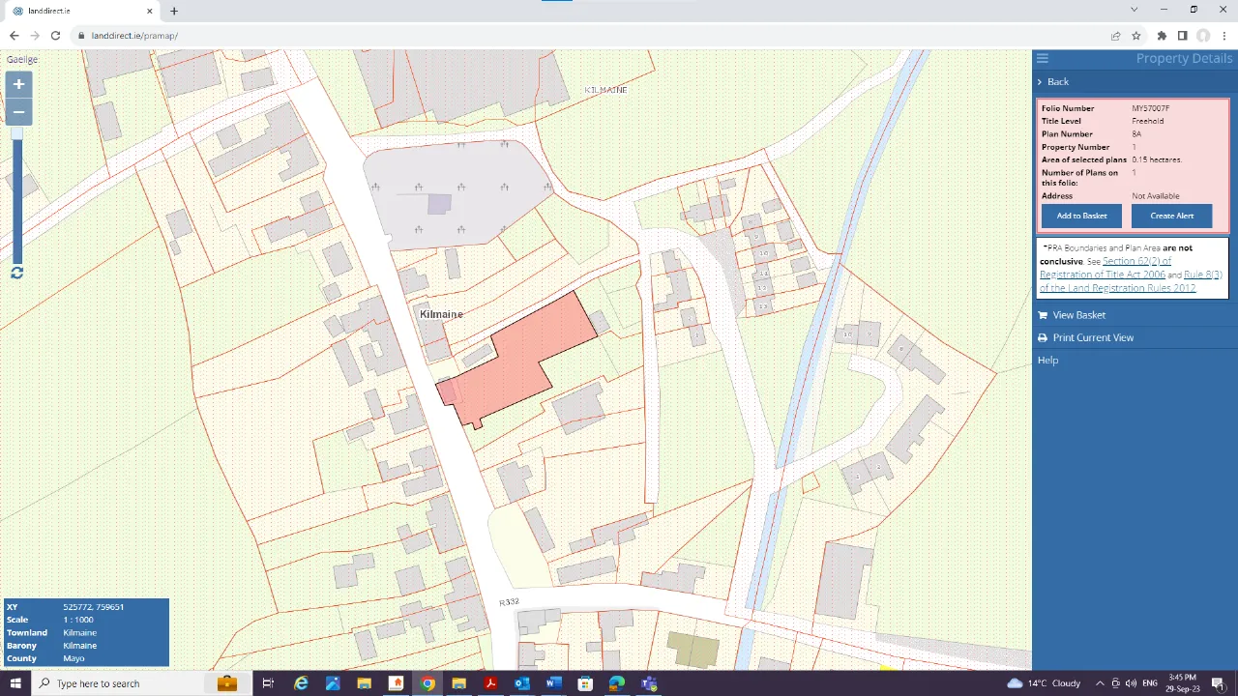Click the browser back arrow icon
The height and width of the screenshot is (696, 1238).
pyautogui.click(x=14, y=35)
